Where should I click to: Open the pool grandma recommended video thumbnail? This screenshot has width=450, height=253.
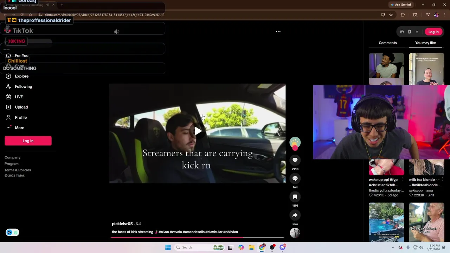click(x=386, y=222)
